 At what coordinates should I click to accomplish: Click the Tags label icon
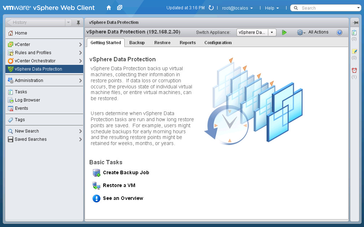(x=10, y=120)
